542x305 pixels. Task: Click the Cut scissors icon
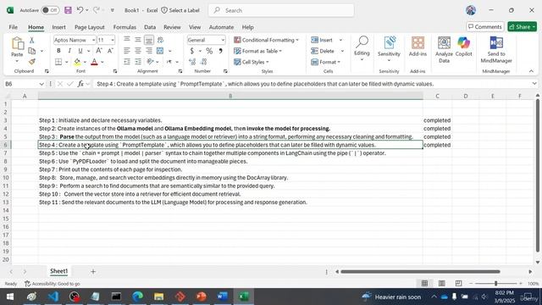point(32,40)
